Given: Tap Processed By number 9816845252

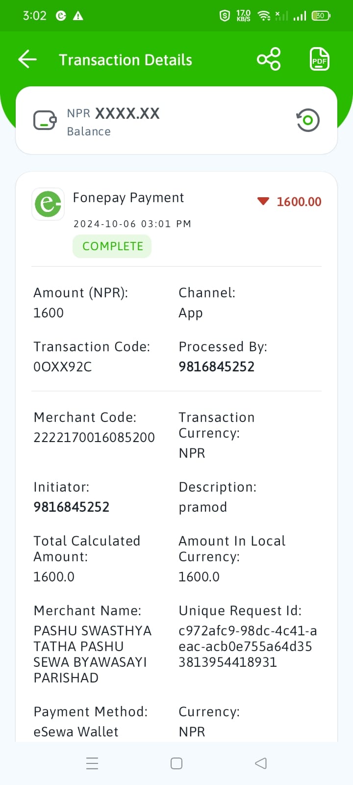Looking at the screenshot, I should [x=217, y=366].
